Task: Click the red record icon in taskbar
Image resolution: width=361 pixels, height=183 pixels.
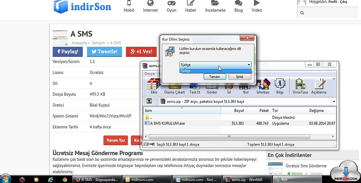Action: (22, 180)
